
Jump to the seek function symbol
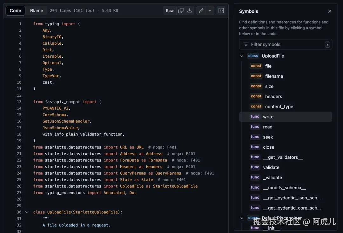pyautogui.click(x=286, y=137)
